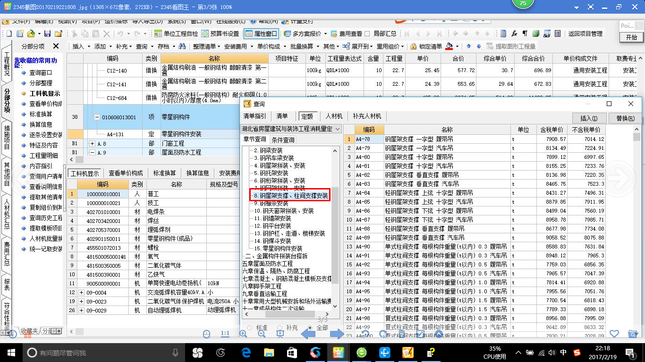Select tree item 8.钢屋架支撑、柱间支撑安装
The image size is (645, 362).
pos(290,196)
